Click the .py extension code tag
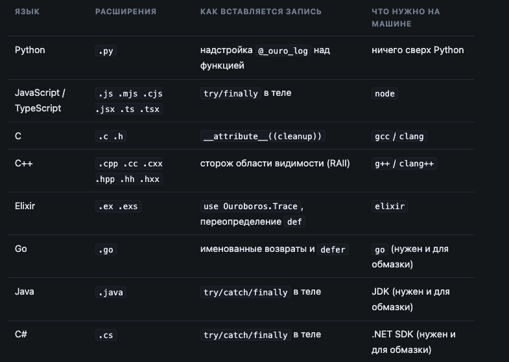Screen dimensions: 509x362 point(106,51)
